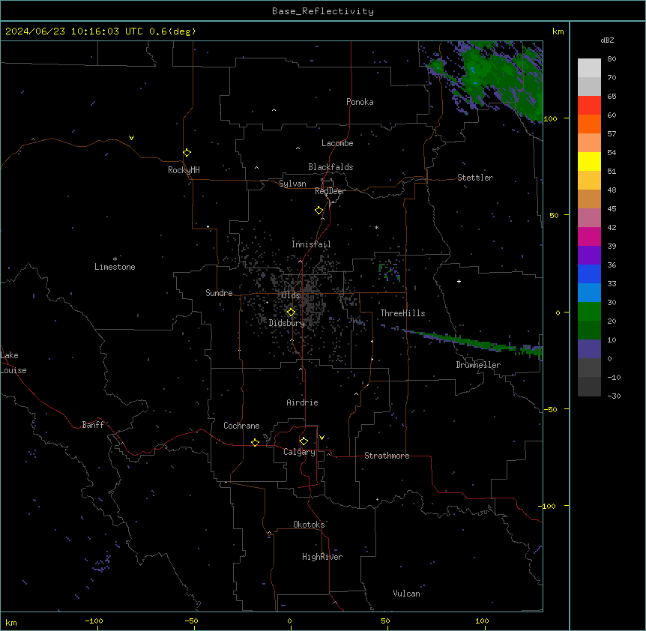Select the pink 42-45 dBZ legend swatch
Viewport: 646px width, 631px height.
tap(589, 218)
